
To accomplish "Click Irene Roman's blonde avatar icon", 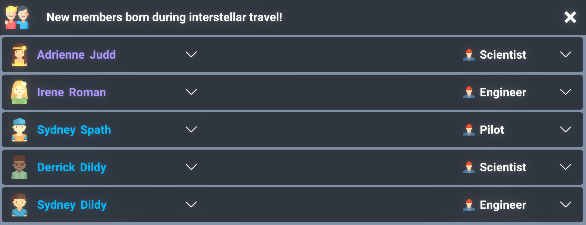I will [19, 92].
